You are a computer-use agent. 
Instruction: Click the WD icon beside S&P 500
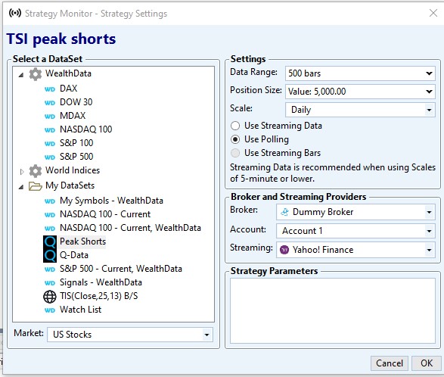click(x=50, y=157)
